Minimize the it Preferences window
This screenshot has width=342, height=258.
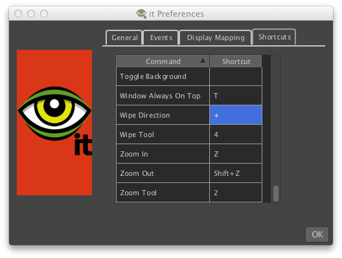click(x=31, y=14)
